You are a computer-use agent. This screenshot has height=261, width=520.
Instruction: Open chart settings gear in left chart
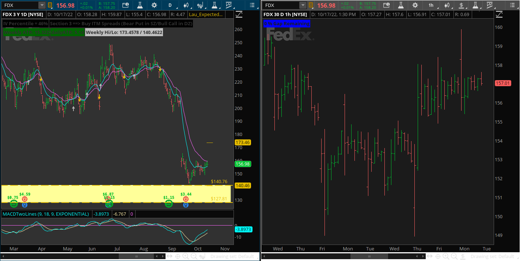[x=154, y=5]
